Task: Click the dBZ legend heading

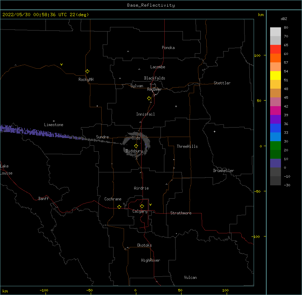Action: pos(284,19)
